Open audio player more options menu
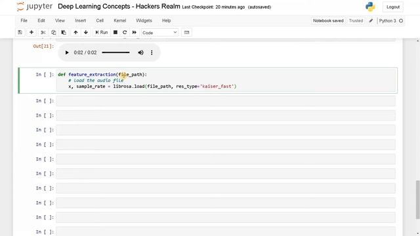 (x=152, y=52)
